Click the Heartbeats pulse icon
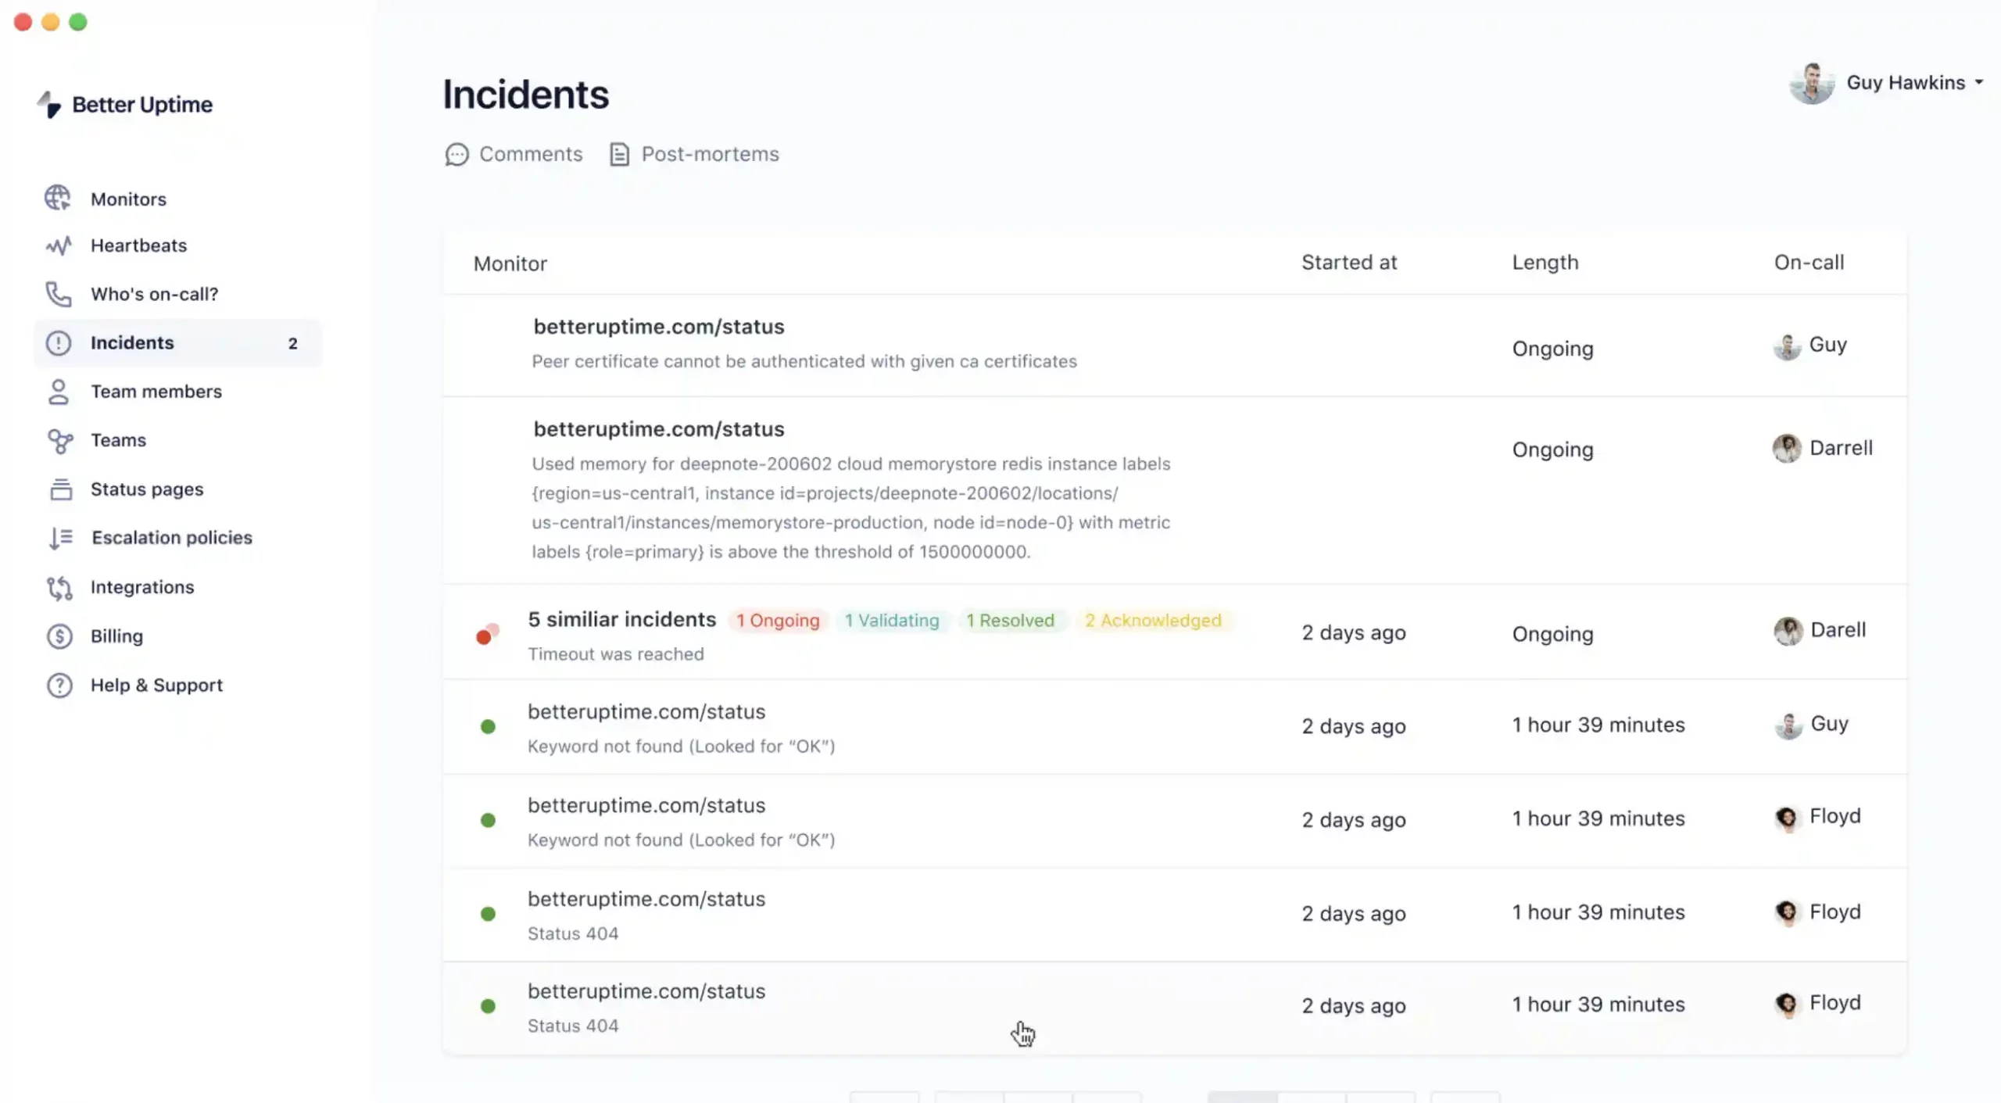2001x1103 pixels. (59, 246)
